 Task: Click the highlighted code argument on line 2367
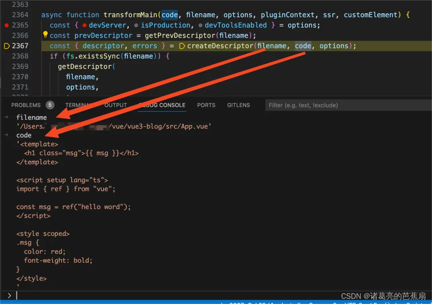click(303, 46)
